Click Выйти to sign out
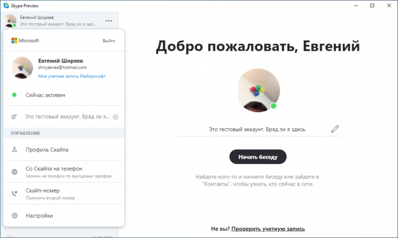The width and height of the screenshot is (398, 238). 109,41
